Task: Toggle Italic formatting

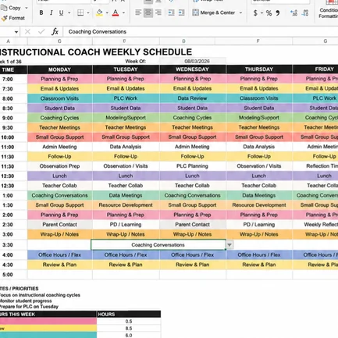Action: pos(52,12)
